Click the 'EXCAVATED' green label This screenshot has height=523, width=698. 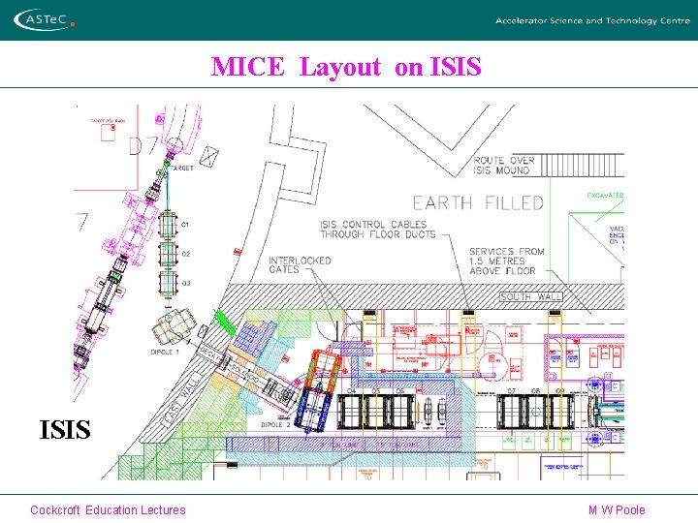click(605, 196)
